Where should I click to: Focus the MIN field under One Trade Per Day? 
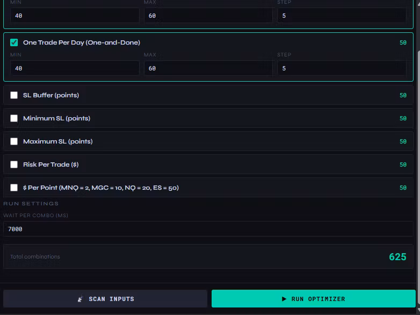point(75,68)
